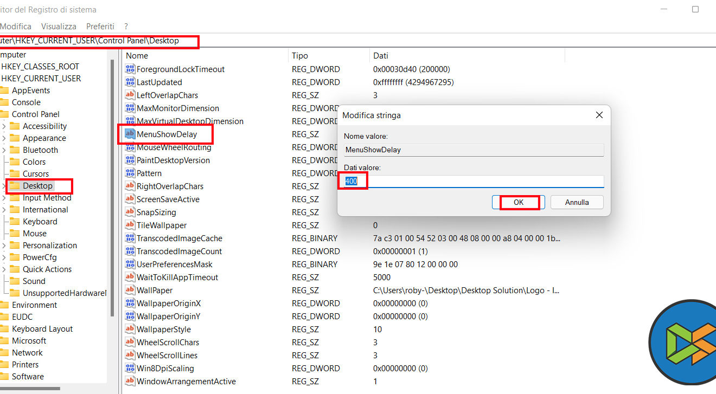Viewport: 716px width, 394px height.
Task: Click the WallPaper string value icon
Action: 130,290
